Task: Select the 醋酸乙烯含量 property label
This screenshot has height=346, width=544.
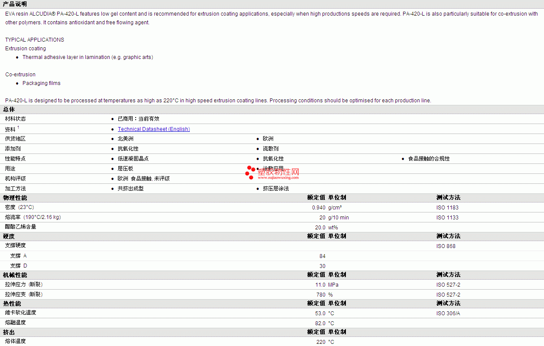Action: coord(21,227)
